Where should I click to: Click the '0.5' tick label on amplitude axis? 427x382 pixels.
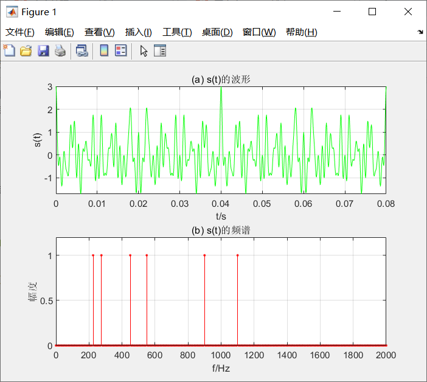[x=46, y=301]
